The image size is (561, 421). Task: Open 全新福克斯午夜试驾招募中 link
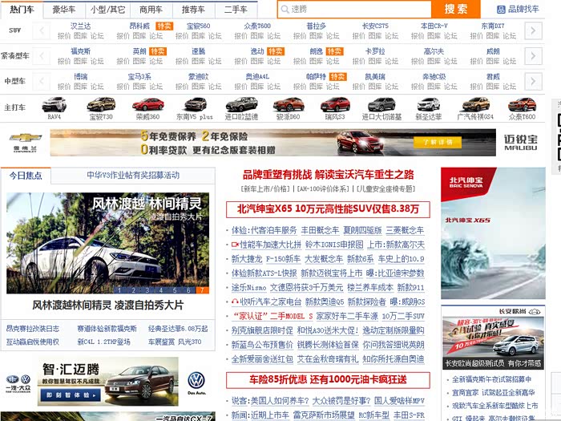491,379
